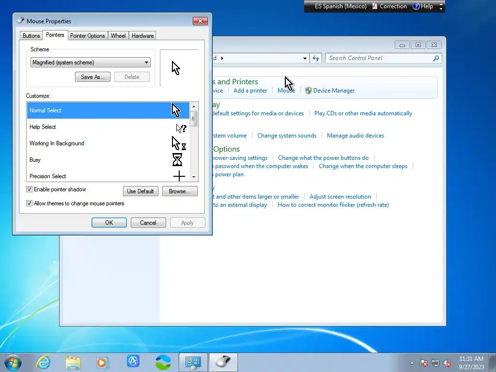Click the pointer list scroll down arrow

pyautogui.click(x=194, y=177)
